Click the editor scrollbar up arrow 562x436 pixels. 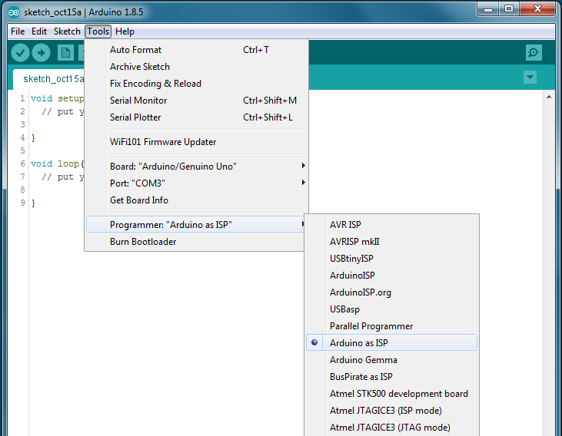click(x=549, y=97)
